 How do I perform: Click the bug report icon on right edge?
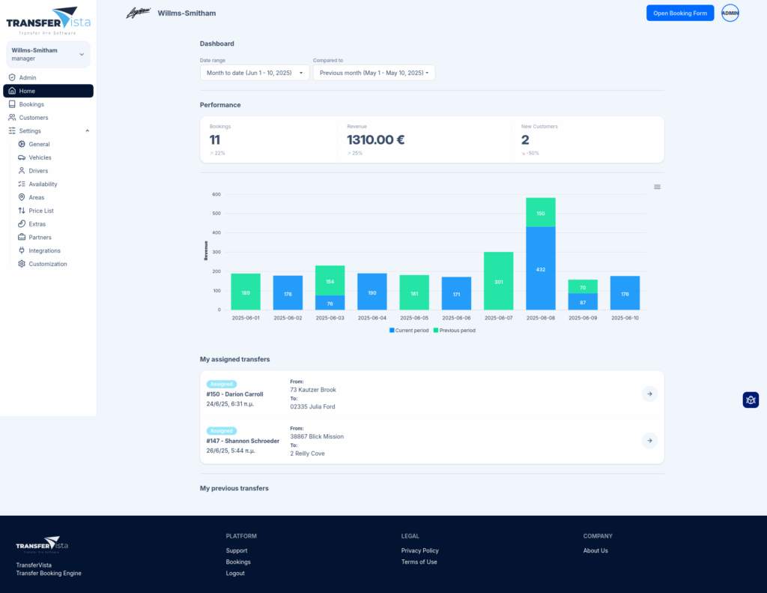point(751,400)
